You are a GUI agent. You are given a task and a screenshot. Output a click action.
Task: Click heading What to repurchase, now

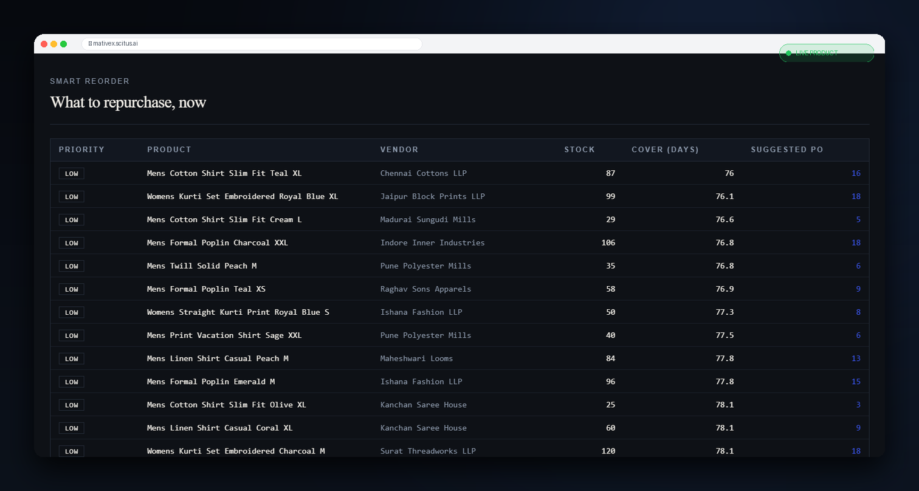click(128, 102)
